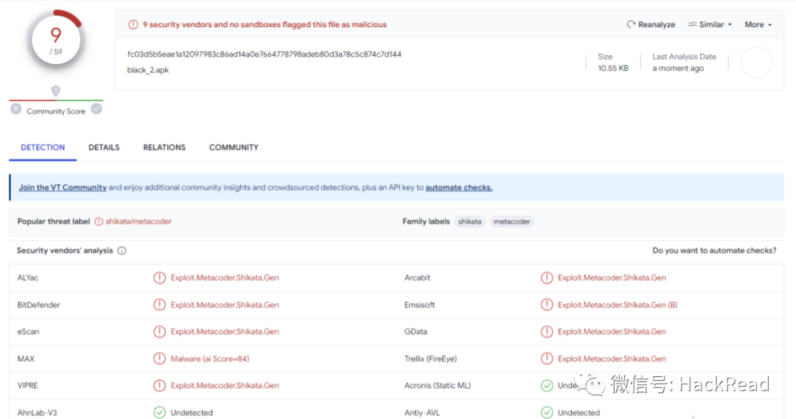Click the empty file type circle icon
Viewport: 796px width, 419px height.
point(756,63)
